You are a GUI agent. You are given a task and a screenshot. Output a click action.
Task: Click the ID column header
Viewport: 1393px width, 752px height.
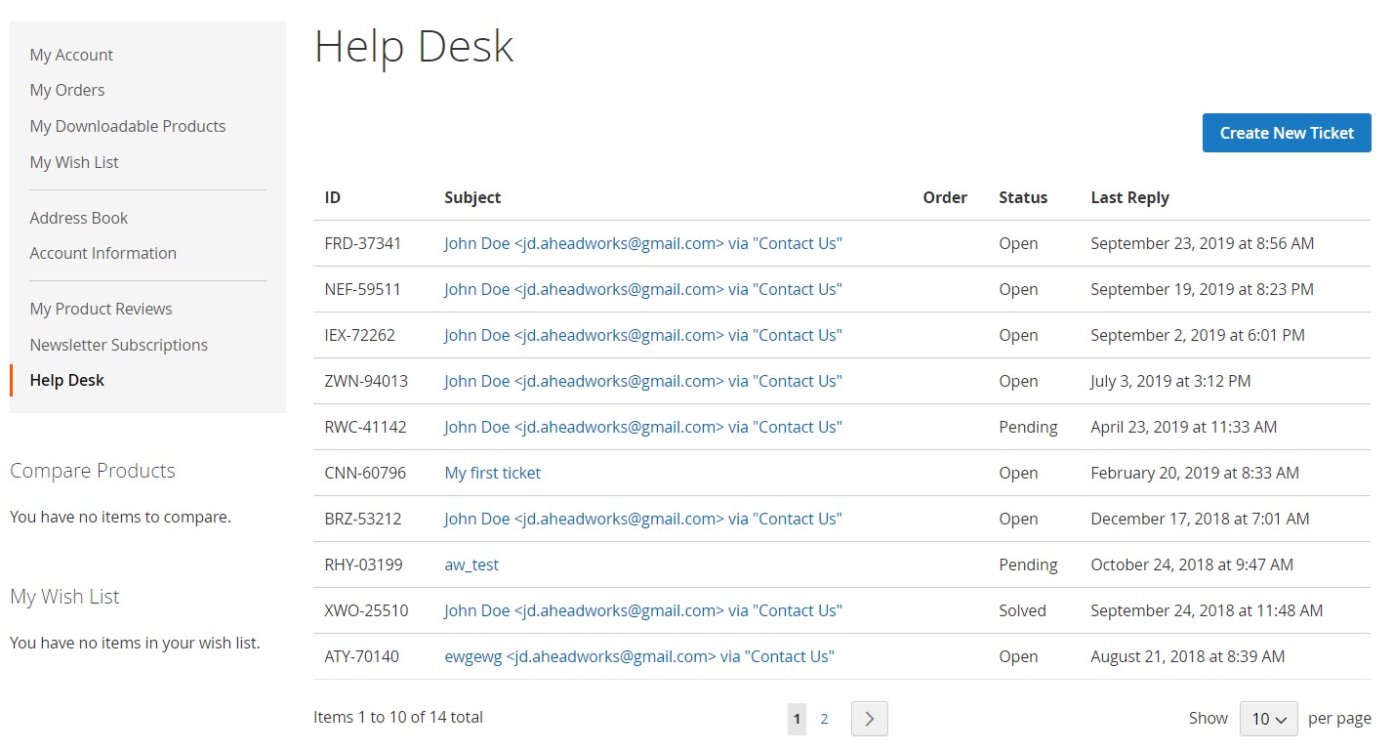[333, 197]
